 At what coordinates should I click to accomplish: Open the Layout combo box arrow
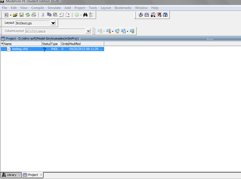coord(53,23)
